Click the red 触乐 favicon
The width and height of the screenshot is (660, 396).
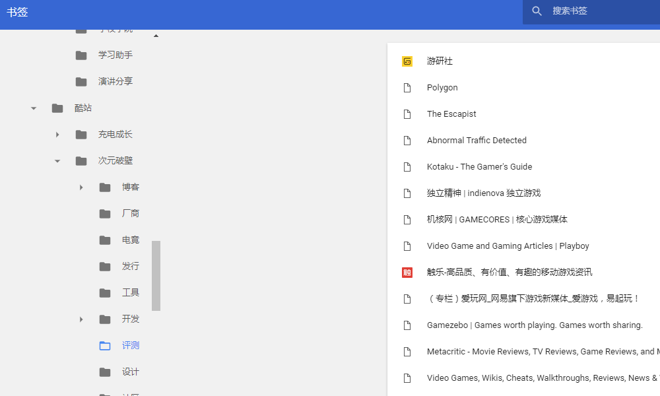(407, 273)
